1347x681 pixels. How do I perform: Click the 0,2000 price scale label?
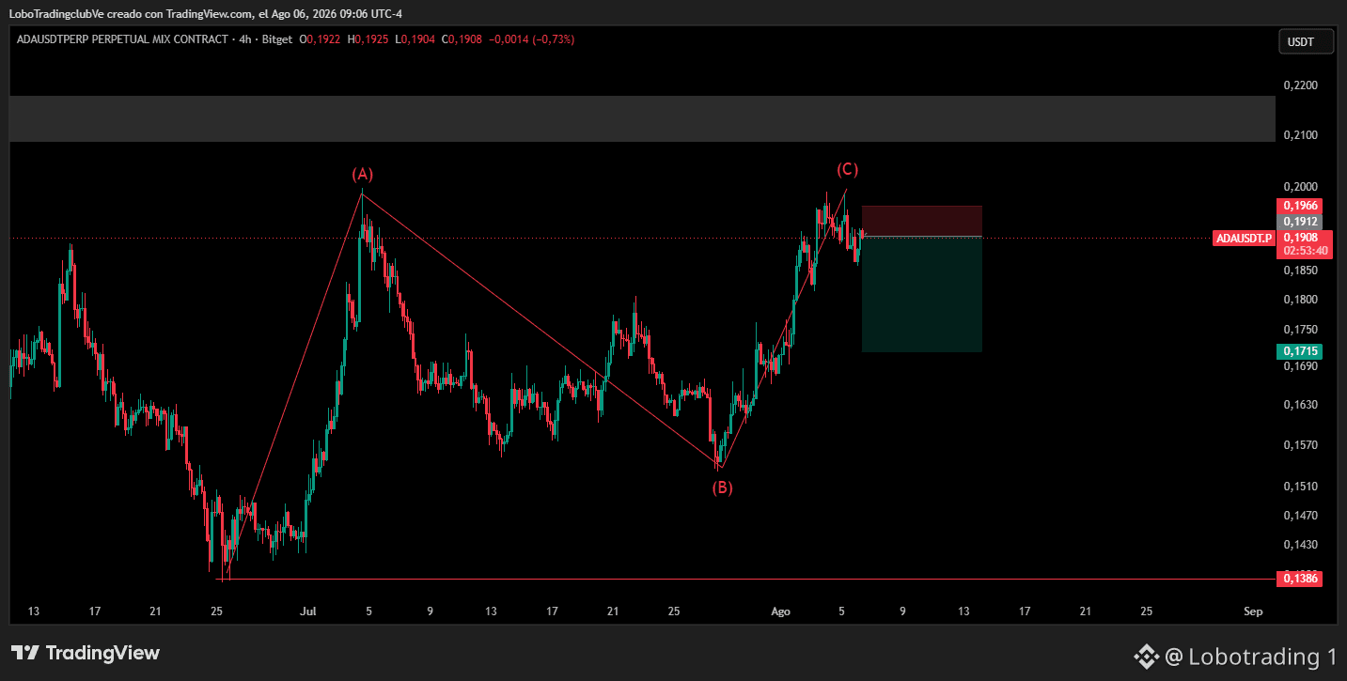pos(1300,188)
